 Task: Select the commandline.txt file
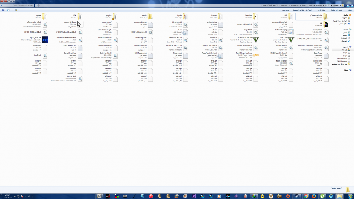(150, 24)
